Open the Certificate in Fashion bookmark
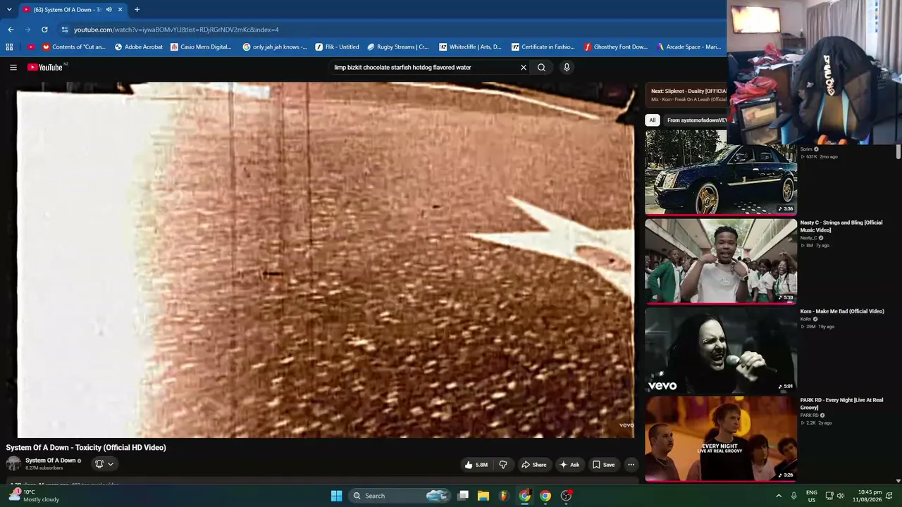This screenshot has height=507, width=902. 543,47
